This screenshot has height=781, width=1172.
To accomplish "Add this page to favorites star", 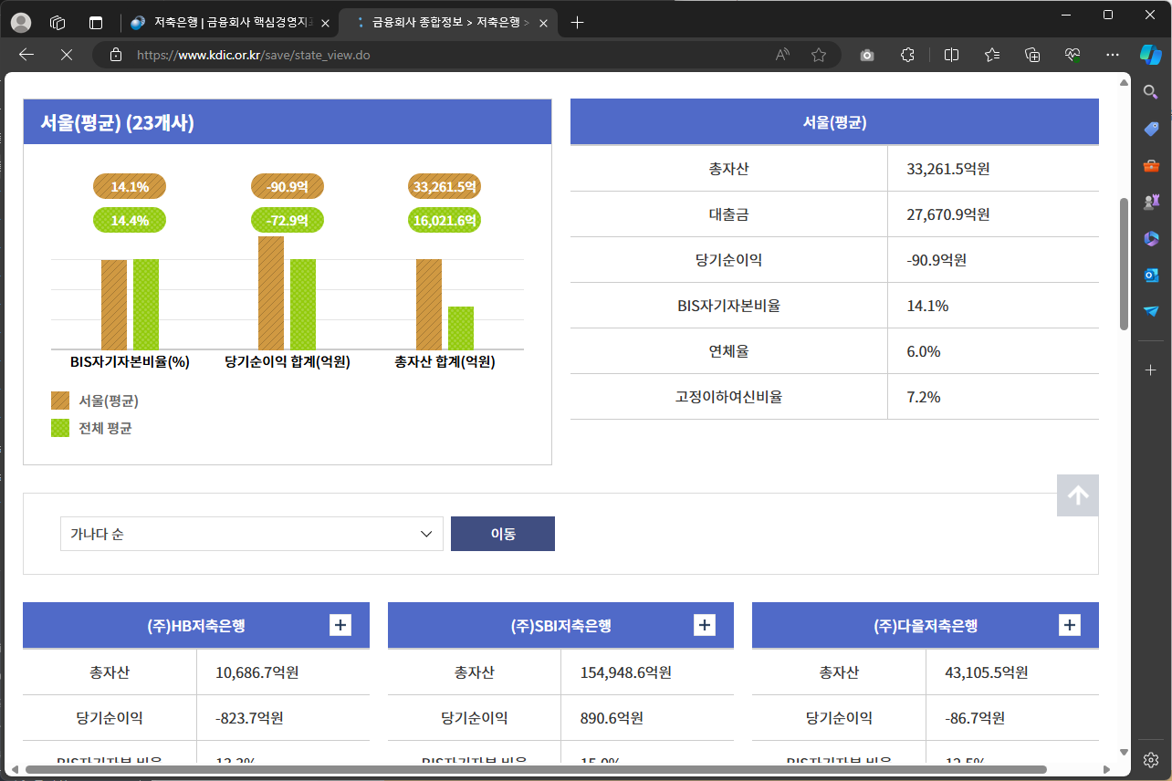I will (819, 55).
